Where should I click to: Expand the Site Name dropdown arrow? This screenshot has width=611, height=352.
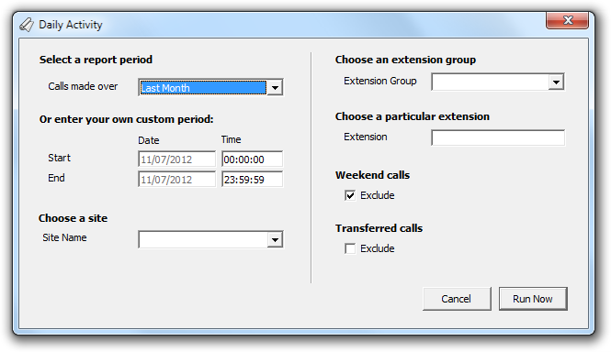[275, 239]
